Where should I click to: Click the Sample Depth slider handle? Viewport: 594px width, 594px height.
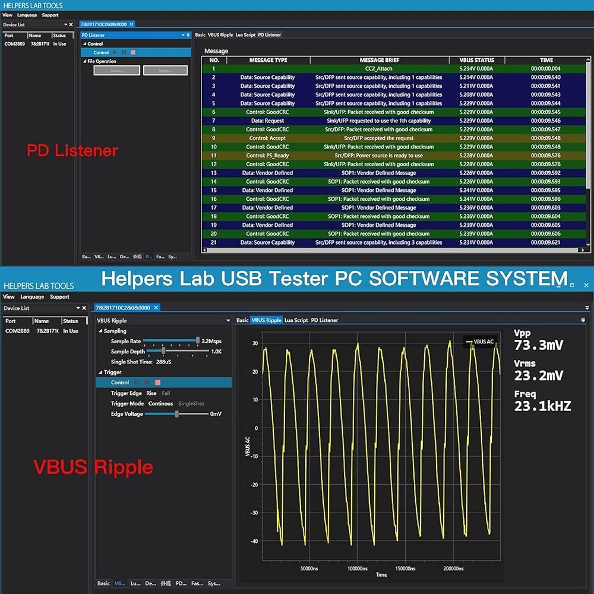point(163,352)
